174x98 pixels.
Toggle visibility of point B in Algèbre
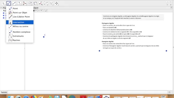pos(4,16)
